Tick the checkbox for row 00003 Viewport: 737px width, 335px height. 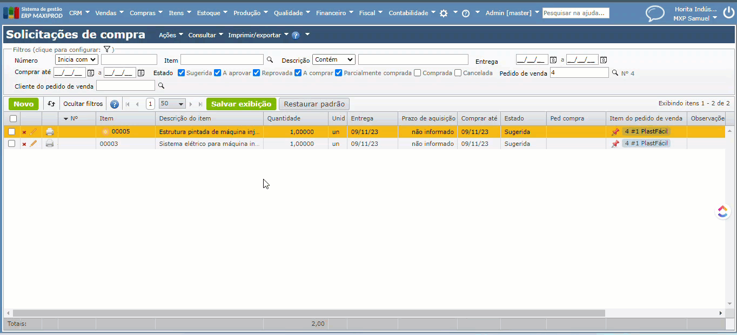tap(12, 144)
